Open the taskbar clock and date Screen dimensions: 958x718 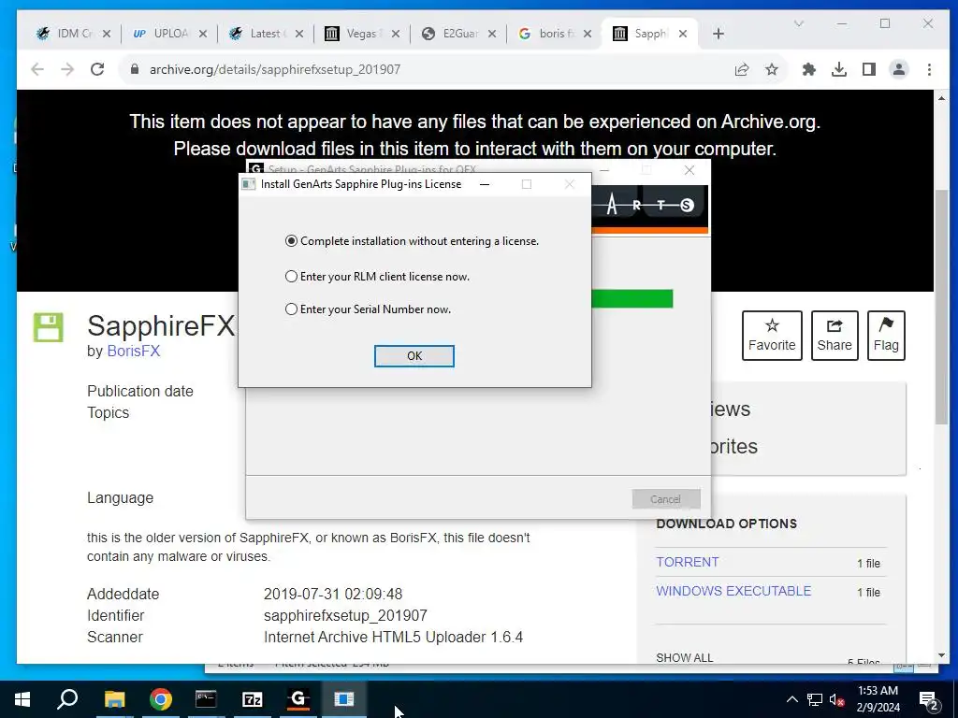(x=878, y=699)
